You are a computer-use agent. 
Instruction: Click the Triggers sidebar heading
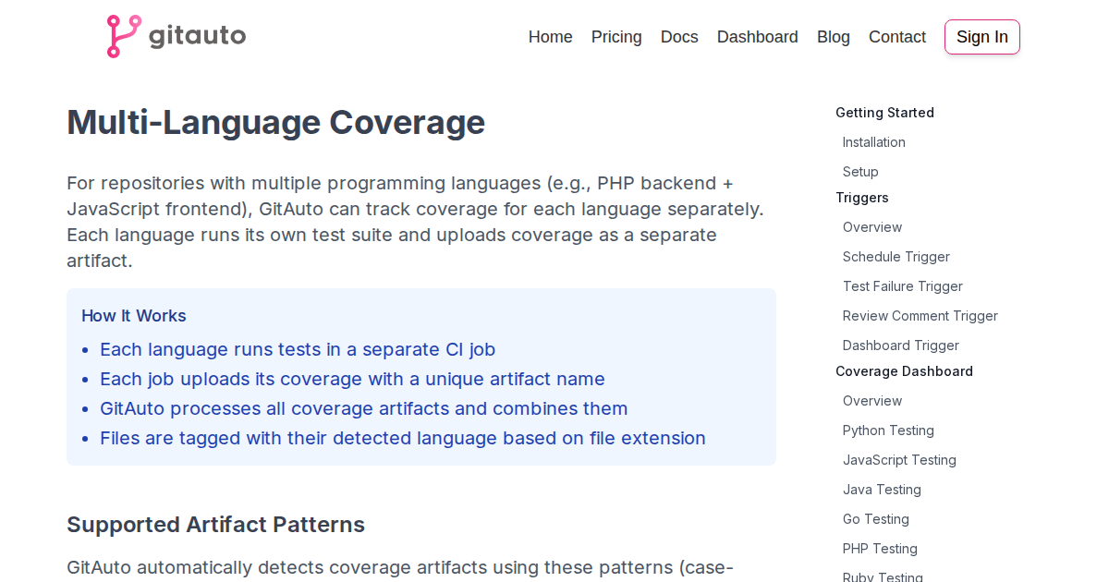862,198
